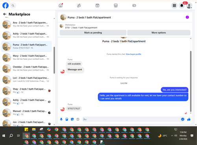This screenshot has width=197, height=145.
Task: Open the Jon conversation
Action: click(x=27, y=123)
